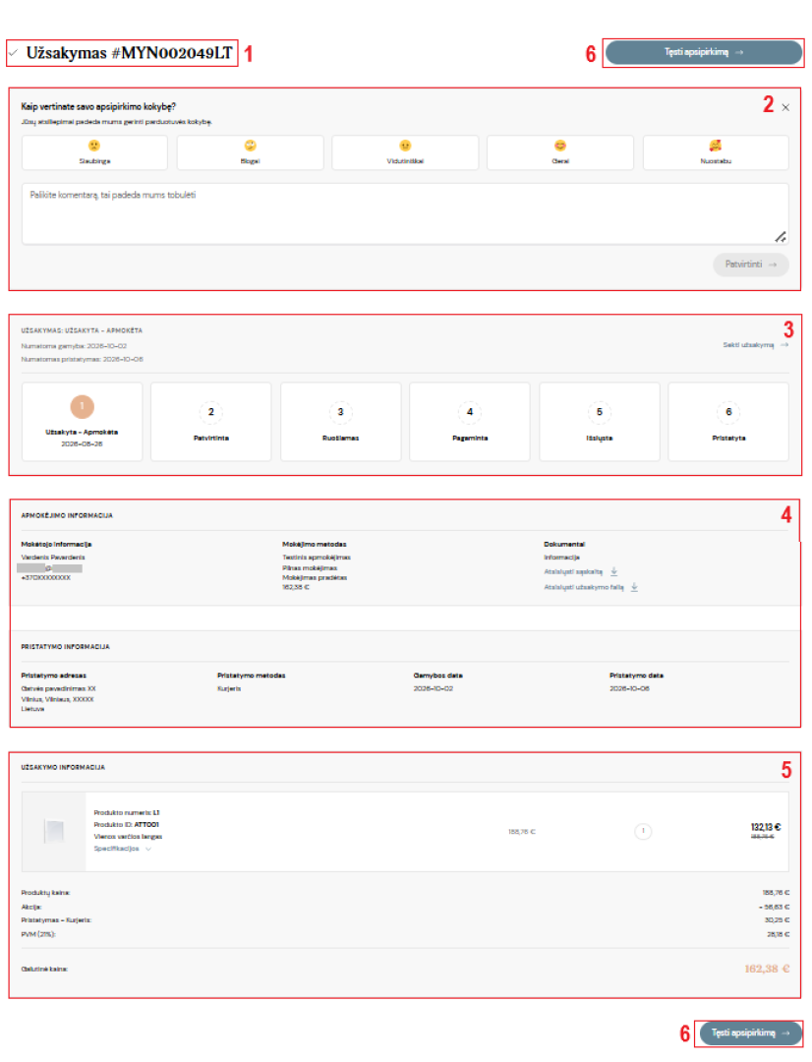Screen dimensions: 812x1062
Task: Click the download icon beside Atsisiųsti sąskaitą
Action: tap(614, 571)
